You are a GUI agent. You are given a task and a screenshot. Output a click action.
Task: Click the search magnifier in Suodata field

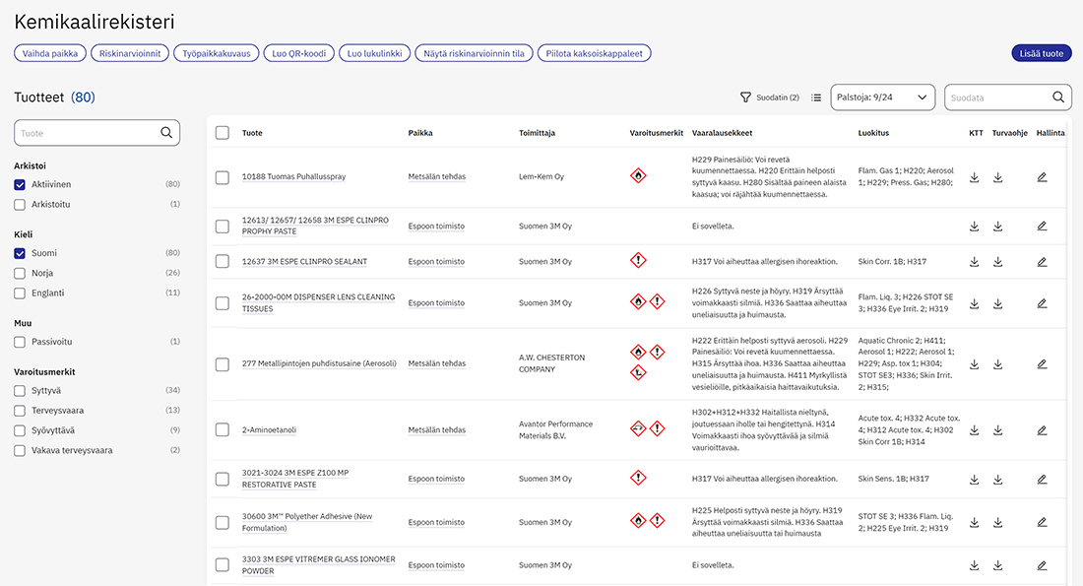(1058, 98)
